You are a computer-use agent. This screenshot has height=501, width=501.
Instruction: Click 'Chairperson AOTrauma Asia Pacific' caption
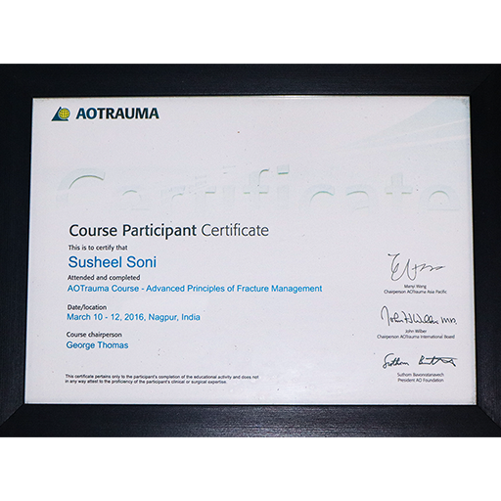(x=415, y=292)
